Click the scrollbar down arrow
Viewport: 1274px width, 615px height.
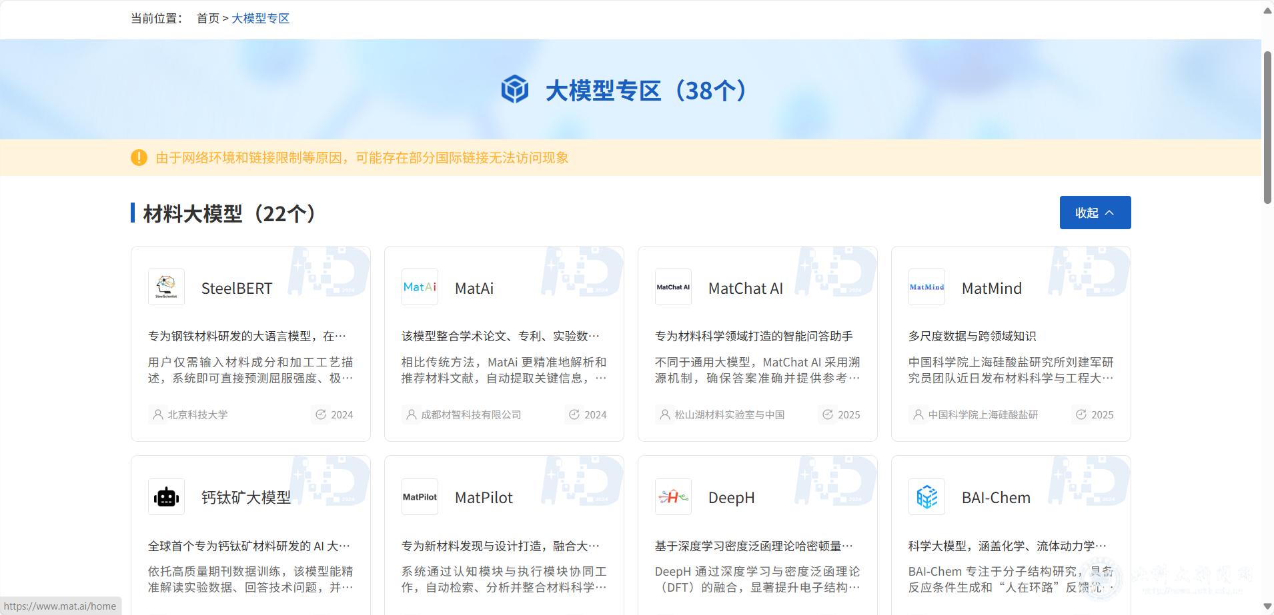[x=1267, y=606]
